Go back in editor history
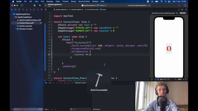The image size is (198, 111). pos(49,10)
